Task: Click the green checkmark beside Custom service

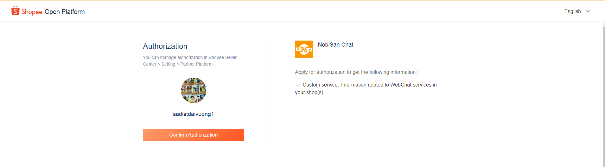Action: point(298,85)
